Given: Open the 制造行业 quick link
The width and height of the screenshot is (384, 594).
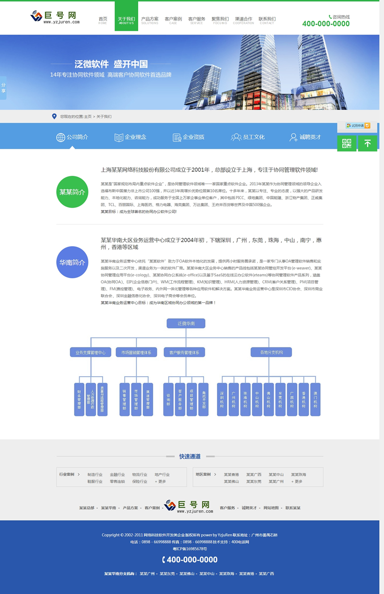Looking at the screenshot, I should coord(95,475).
